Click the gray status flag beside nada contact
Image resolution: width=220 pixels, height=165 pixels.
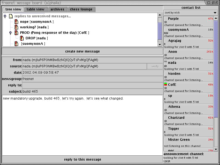point(166,62)
